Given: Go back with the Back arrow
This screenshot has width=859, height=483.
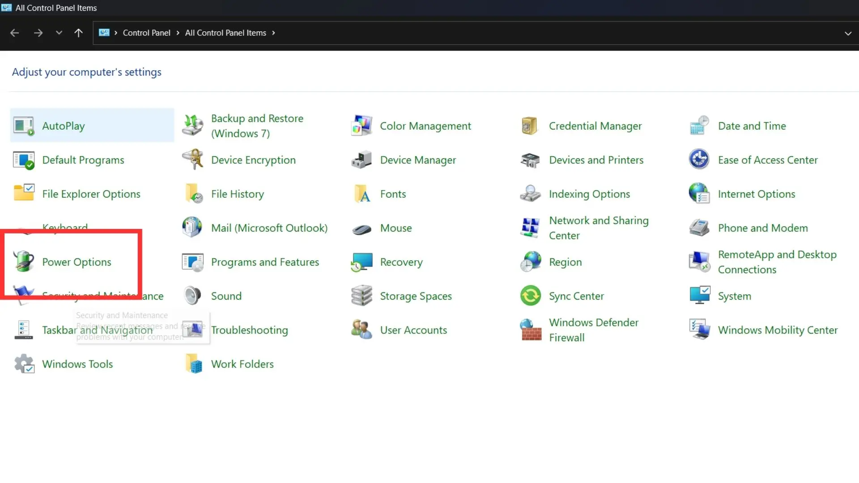Looking at the screenshot, I should [14, 33].
